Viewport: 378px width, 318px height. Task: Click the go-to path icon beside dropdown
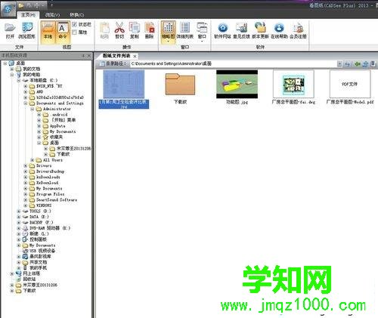point(348,64)
